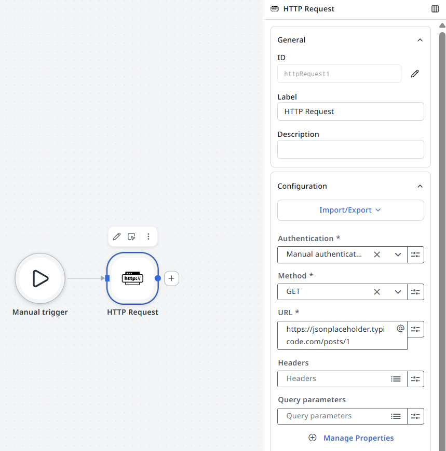
Task: Click the properties panel vertical scrollbar
Action: (442, 242)
